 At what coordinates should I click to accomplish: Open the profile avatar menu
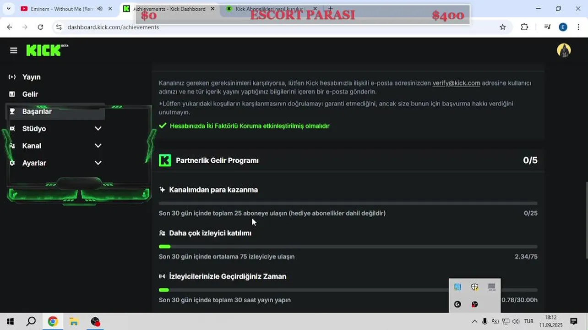(564, 50)
